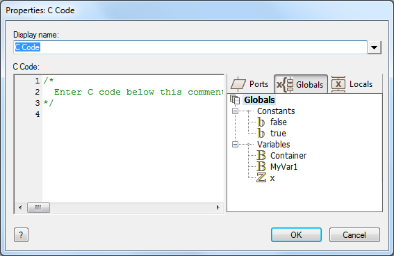Select the Variables tree item
Viewport: 394px width, 256px height.
point(273,145)
